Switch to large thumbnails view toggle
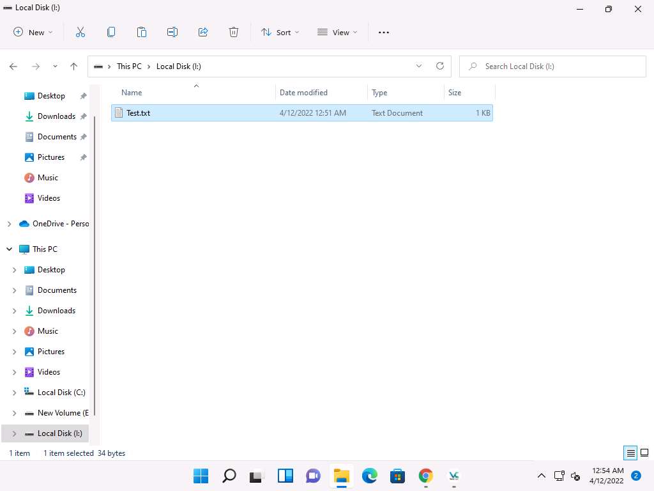This screenshot has height=491, width=654. [x=644, y=453]
